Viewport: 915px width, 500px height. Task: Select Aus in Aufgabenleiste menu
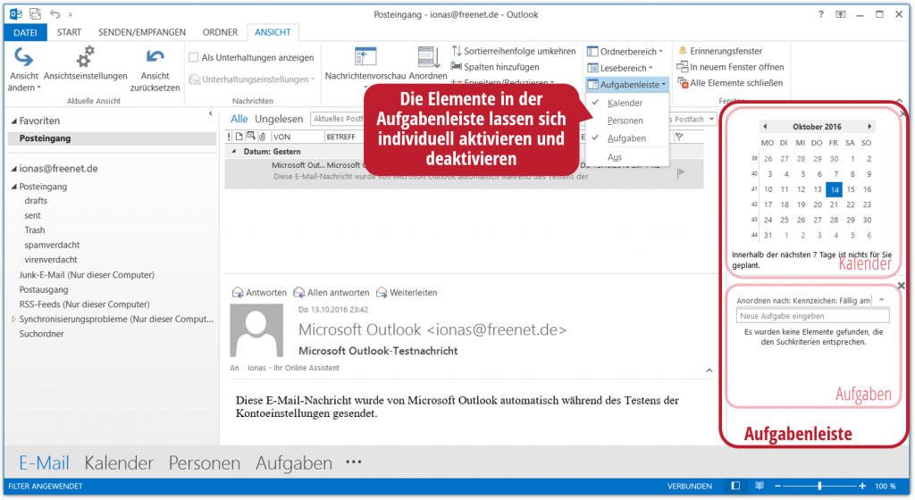[x=627, y=157]
